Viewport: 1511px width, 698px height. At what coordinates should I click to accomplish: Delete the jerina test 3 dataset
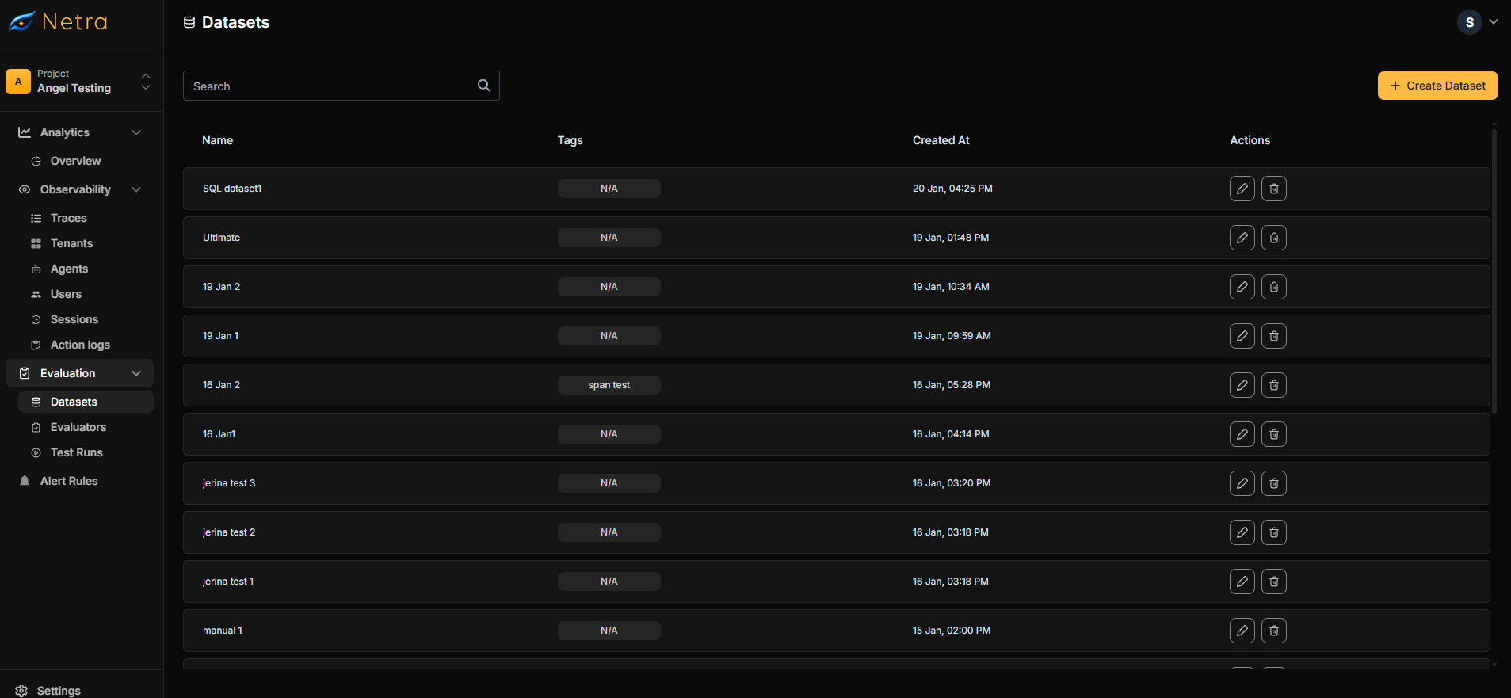click(1273, 483)
